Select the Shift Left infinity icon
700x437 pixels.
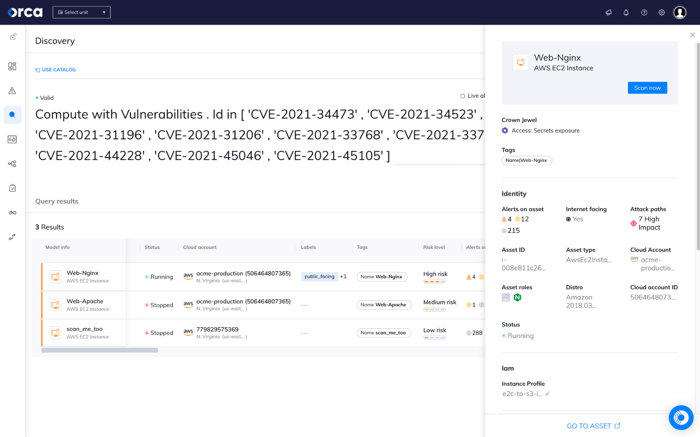pos(12,212)
